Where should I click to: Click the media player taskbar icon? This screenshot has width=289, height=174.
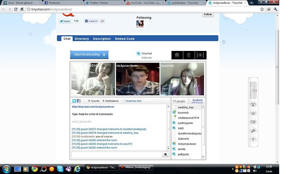coord(26,169)
